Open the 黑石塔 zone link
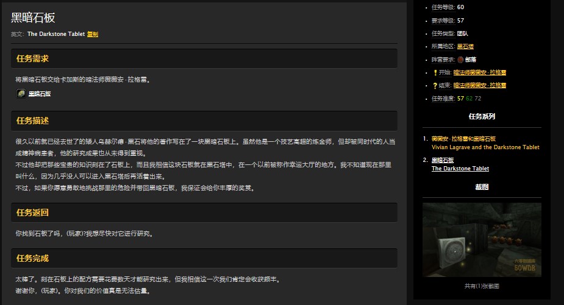Screen dimensions: 564x305 pos(465,46)
